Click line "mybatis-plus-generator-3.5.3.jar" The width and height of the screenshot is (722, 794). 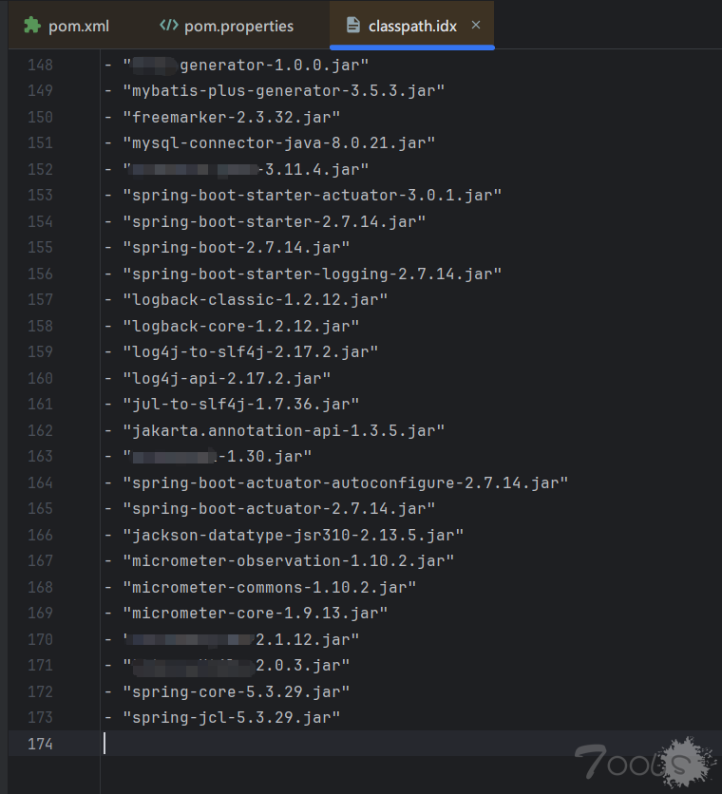(284, 91)
